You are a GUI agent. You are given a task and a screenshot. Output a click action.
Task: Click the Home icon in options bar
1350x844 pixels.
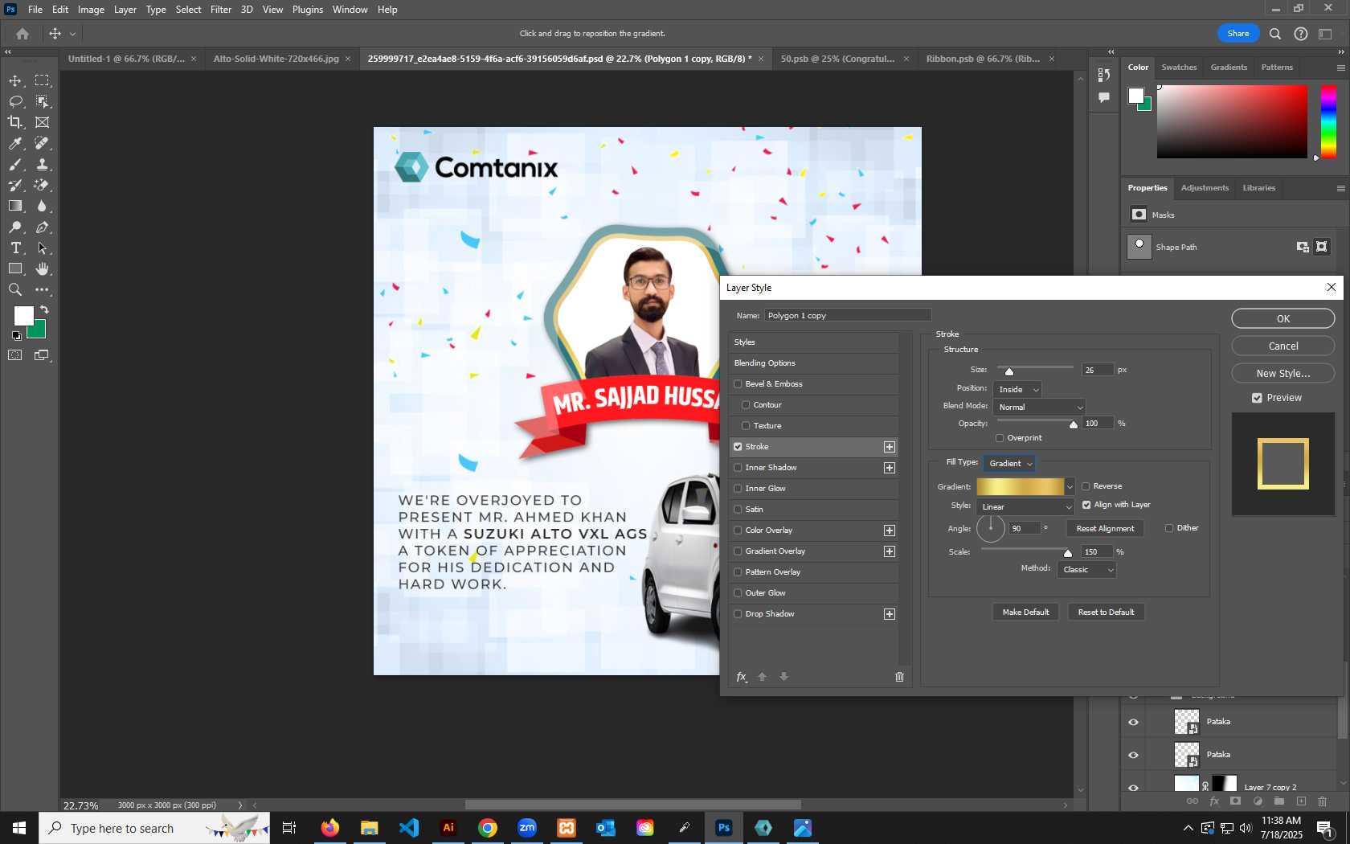point(22,34)
